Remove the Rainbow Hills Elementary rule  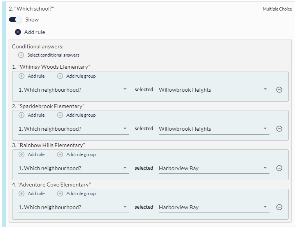[x=279, y=168]
